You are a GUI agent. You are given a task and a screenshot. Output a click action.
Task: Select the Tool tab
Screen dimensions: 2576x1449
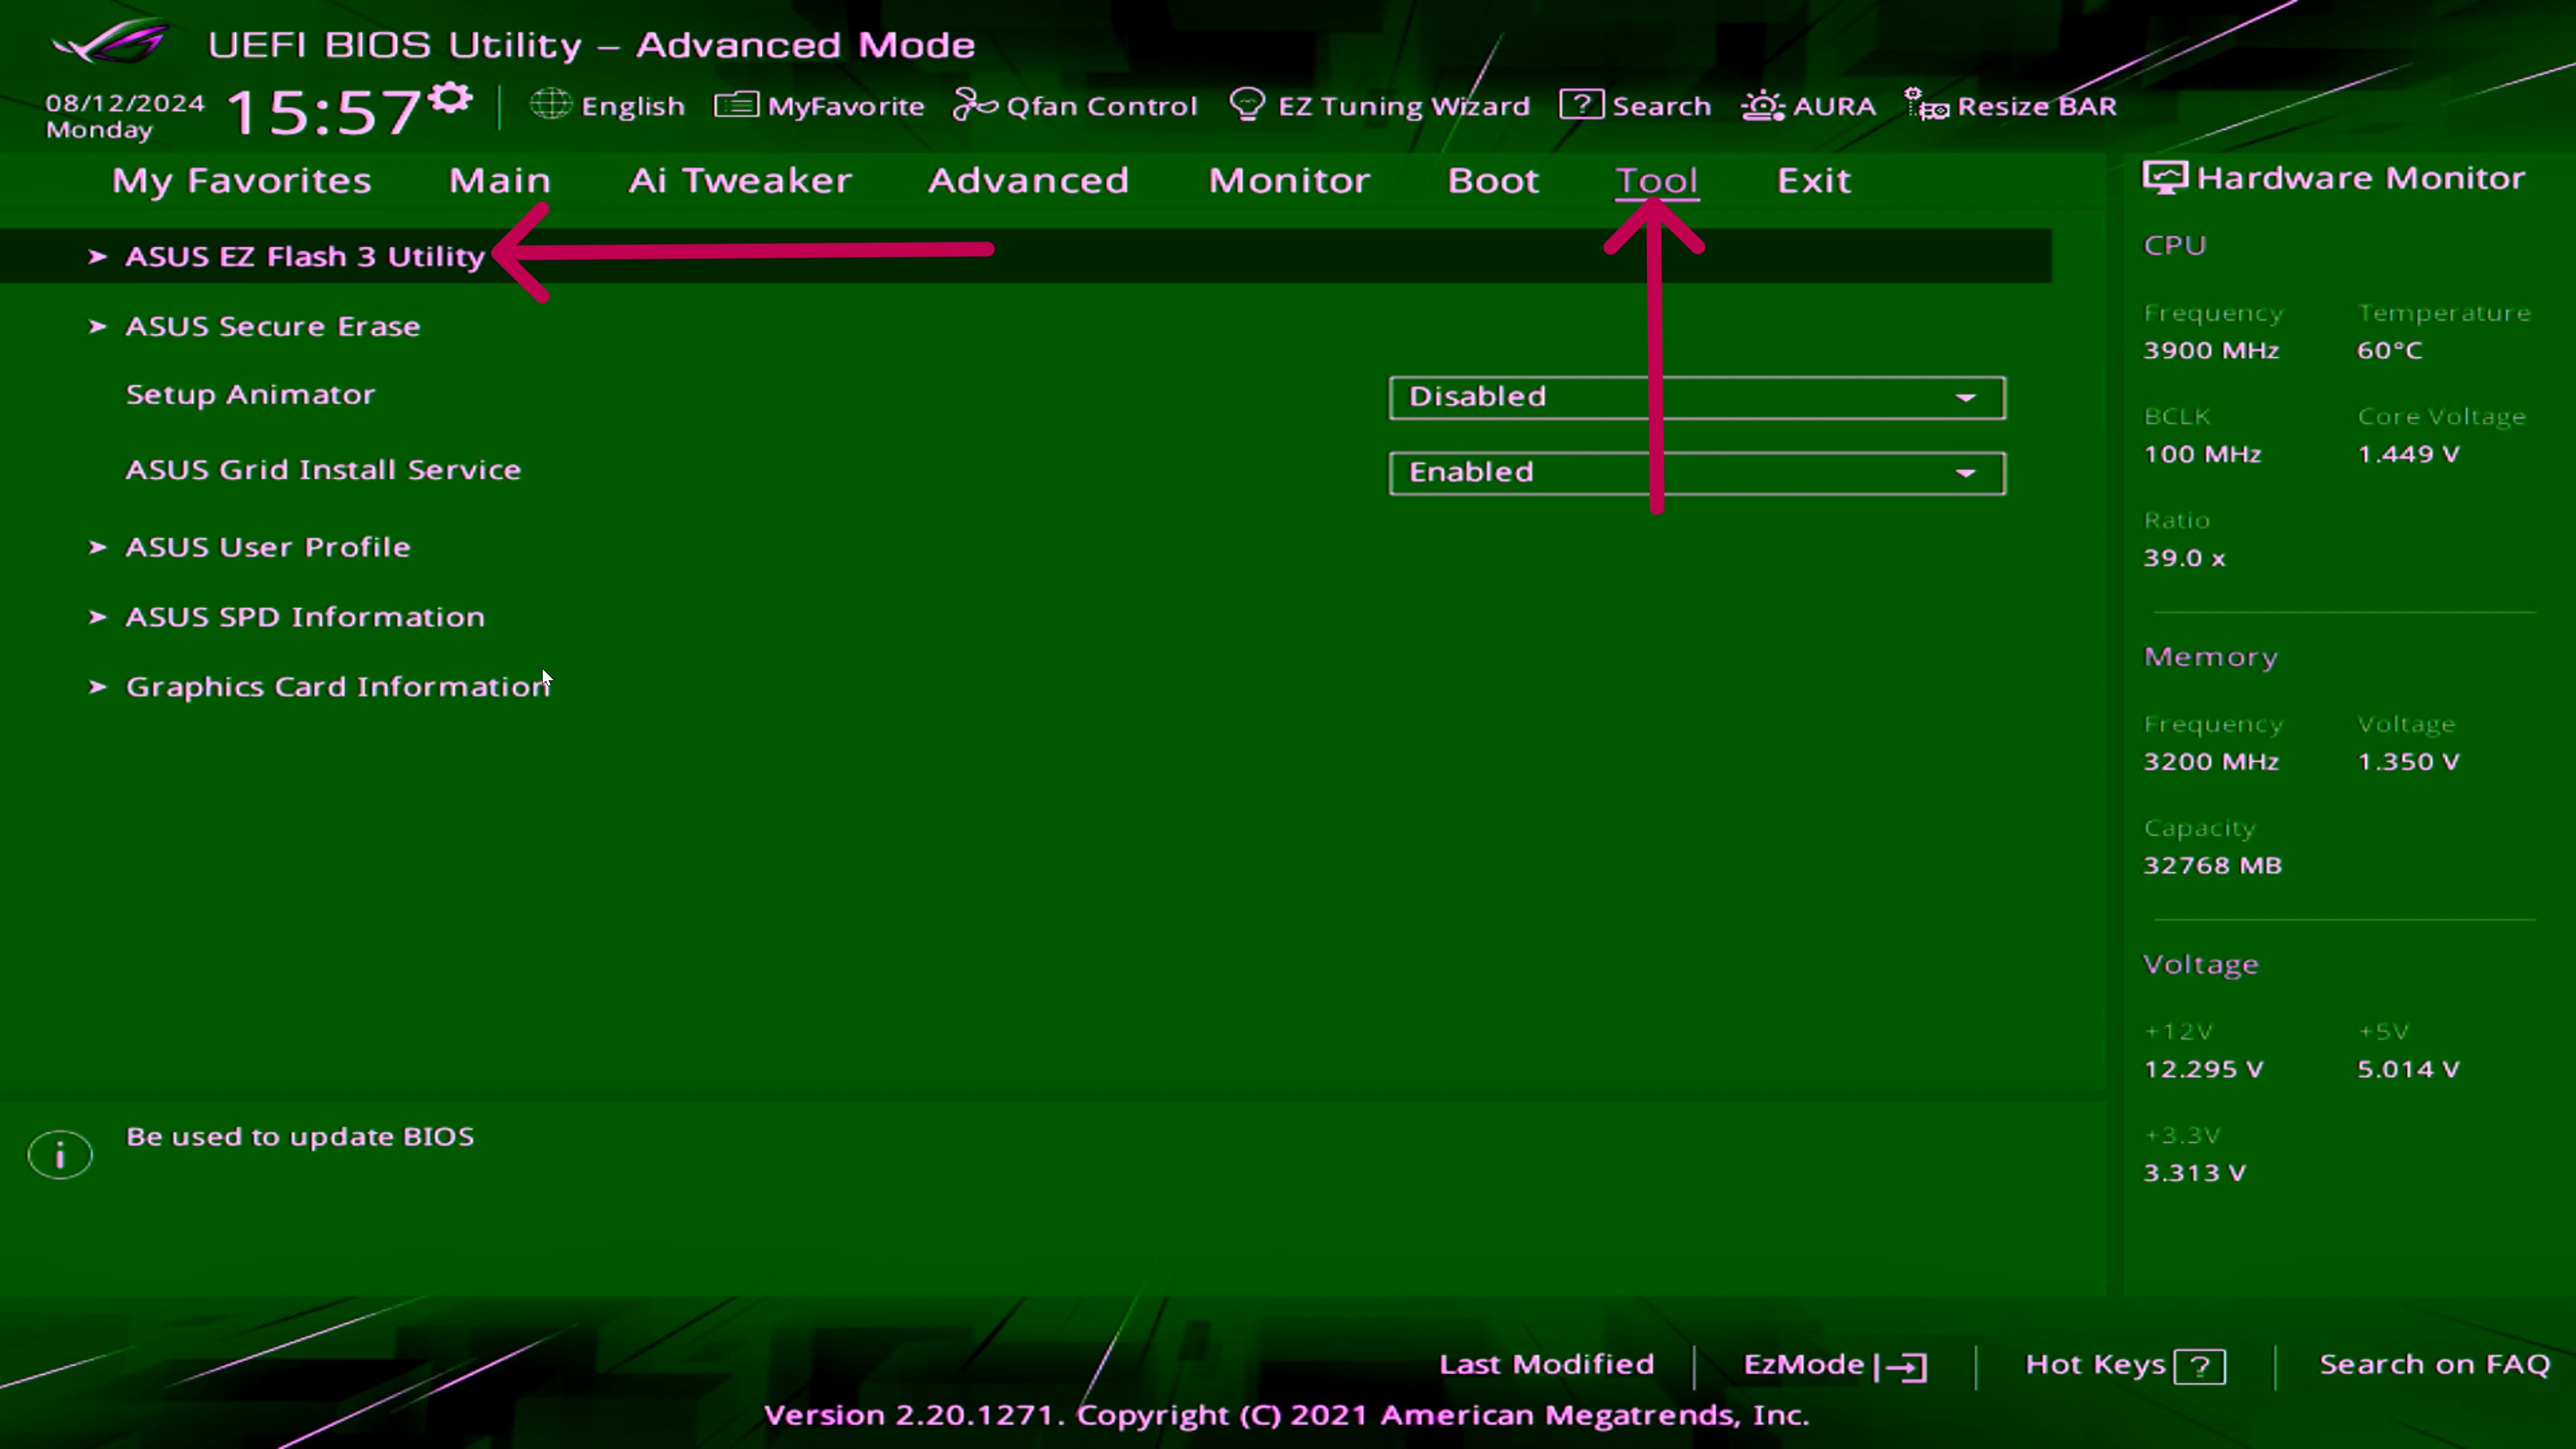[x=1657, y=181]
